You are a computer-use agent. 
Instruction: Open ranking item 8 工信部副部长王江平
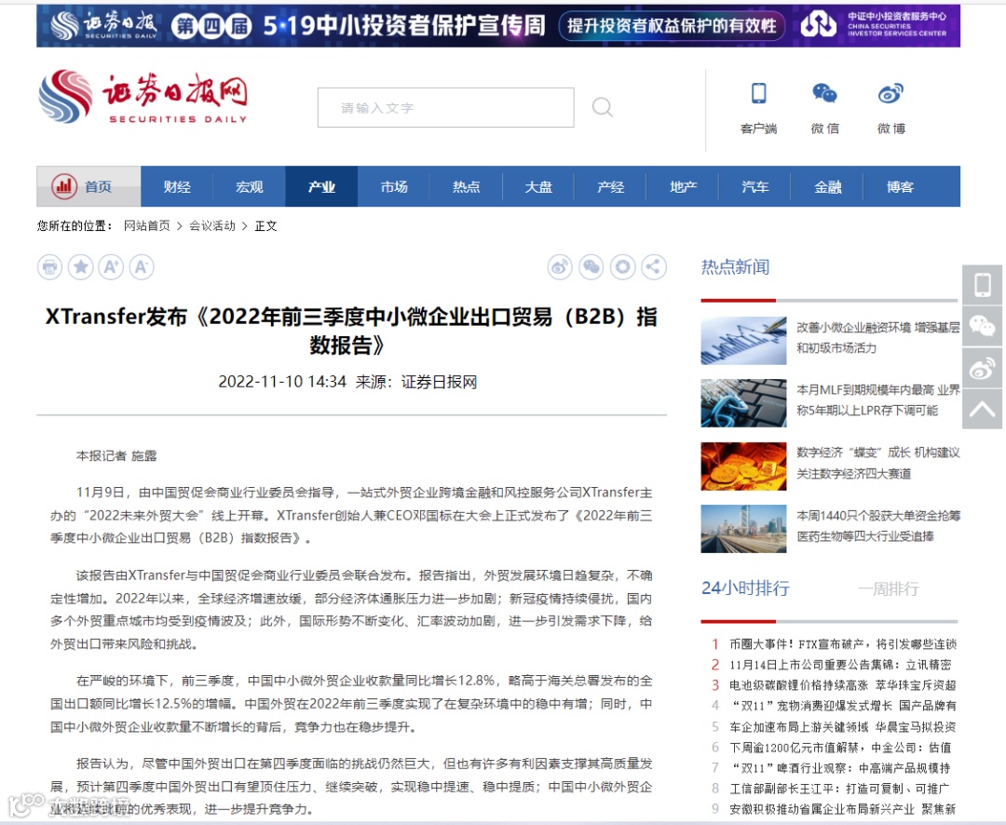[x=840, y=789]
